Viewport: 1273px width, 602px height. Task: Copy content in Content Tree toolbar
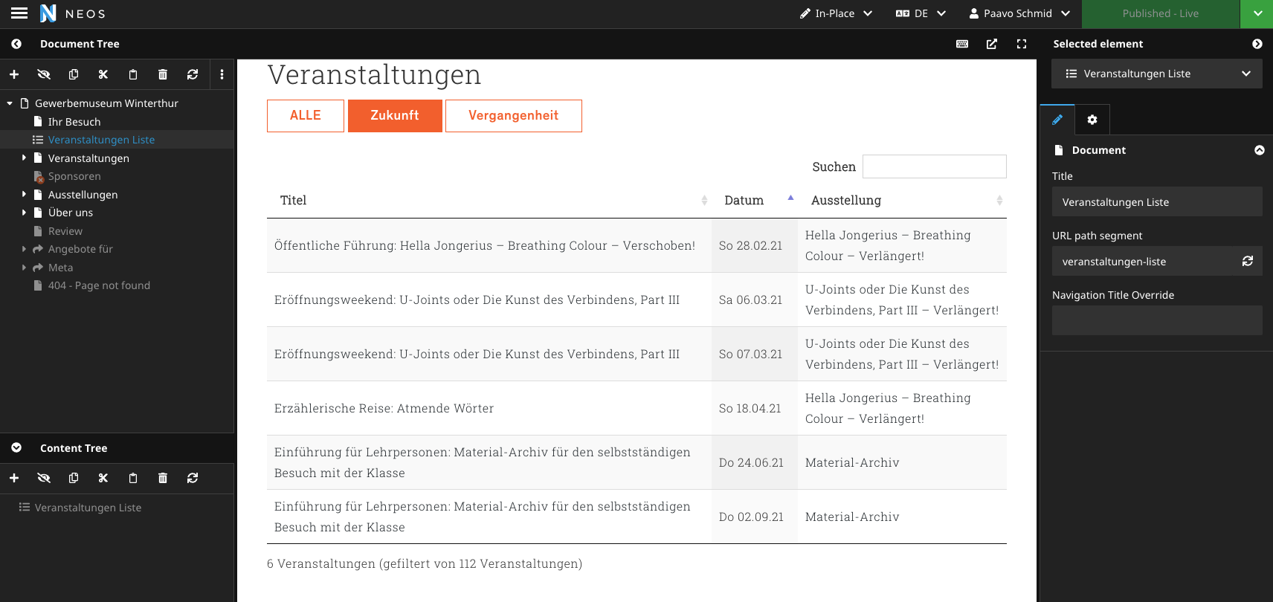point(74,478)
